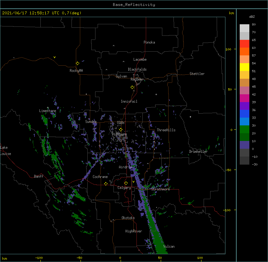Click the ThreeHills label

click(166, 130)
